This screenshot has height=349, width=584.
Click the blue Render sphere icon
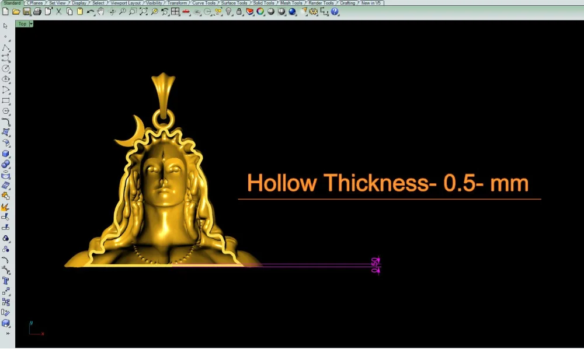293,12
